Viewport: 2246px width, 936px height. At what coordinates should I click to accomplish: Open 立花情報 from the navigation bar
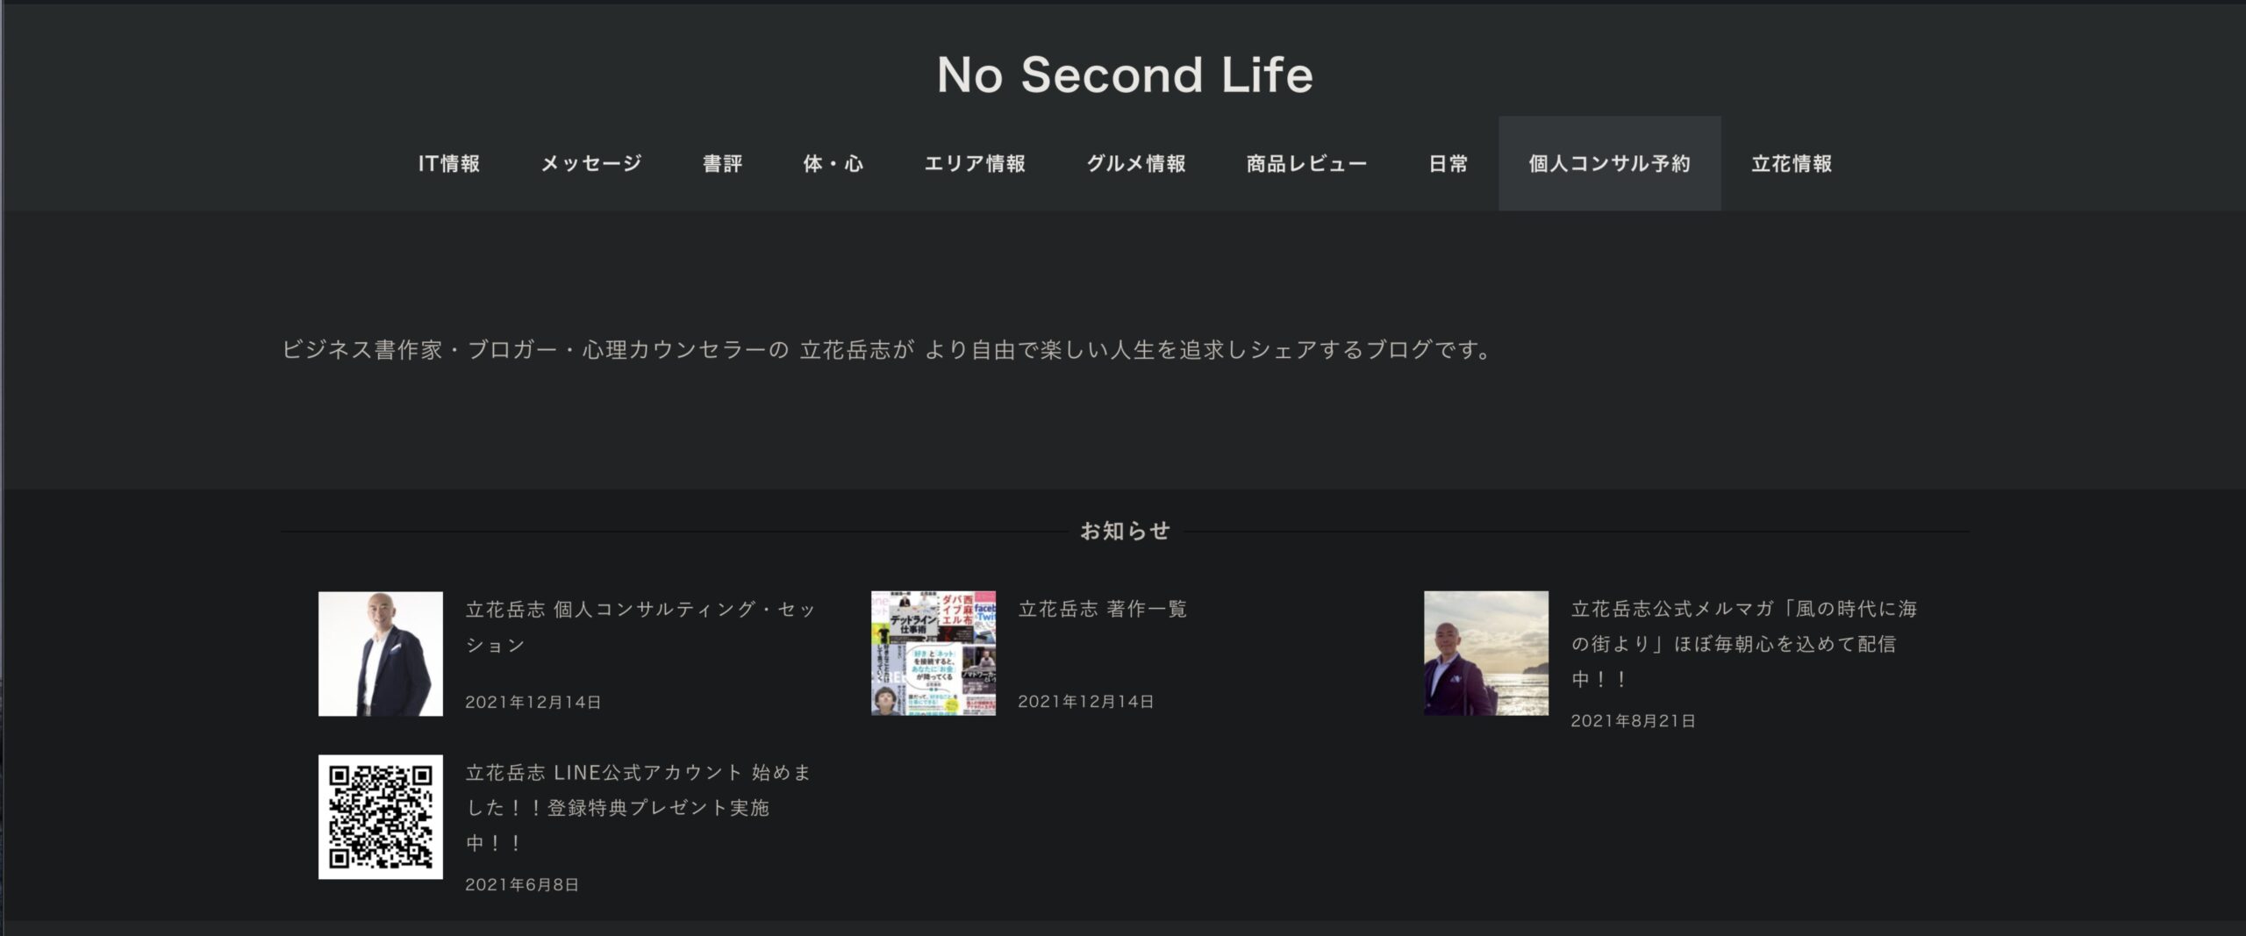coord(1792,164)
